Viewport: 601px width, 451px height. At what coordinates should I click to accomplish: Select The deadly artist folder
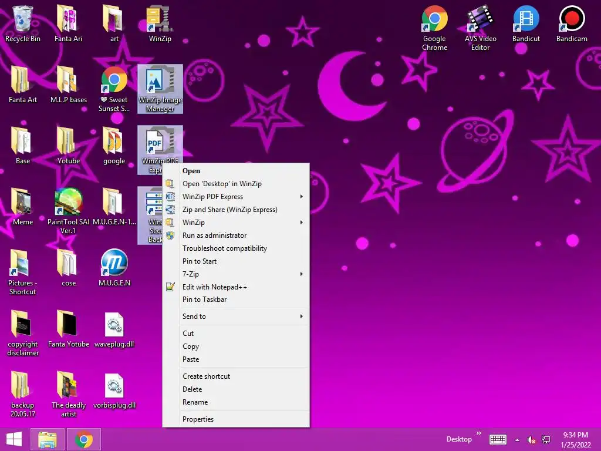point(68,394)
